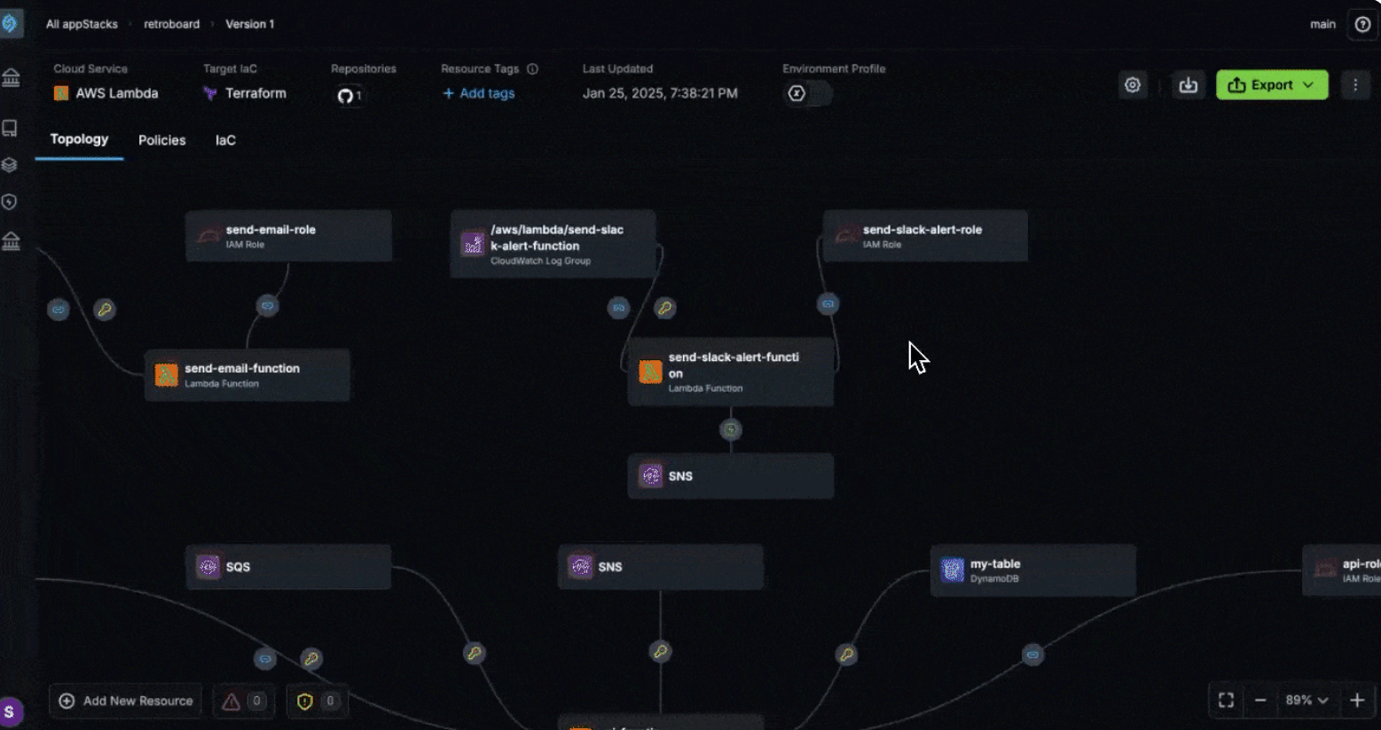The image size is (1381, 730).
Task: Select the send-email-role IAM Role node
Action: (x=288, y=236)
